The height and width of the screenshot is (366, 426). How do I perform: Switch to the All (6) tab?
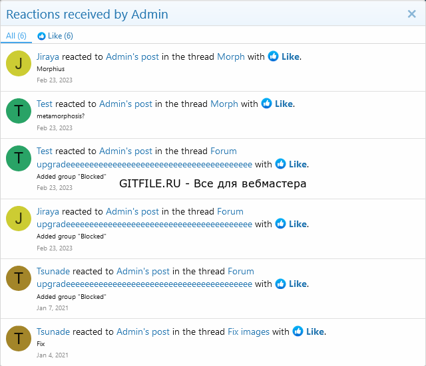16,36
